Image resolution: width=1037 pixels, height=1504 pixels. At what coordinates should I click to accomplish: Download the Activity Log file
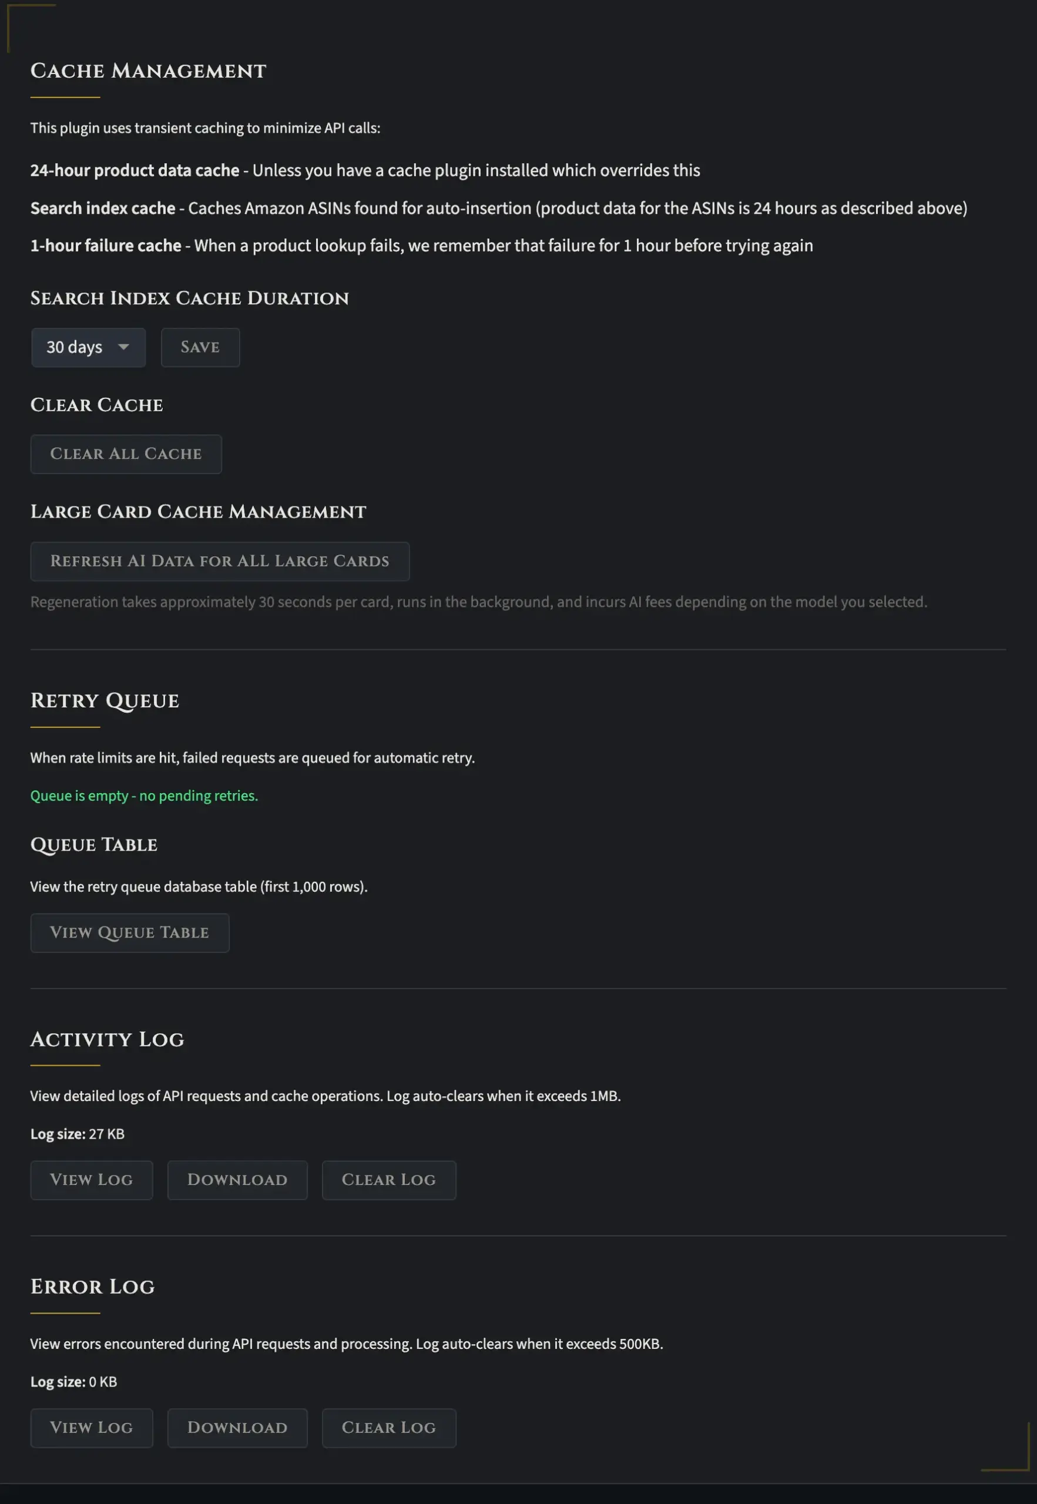(x=237, y=1180)
